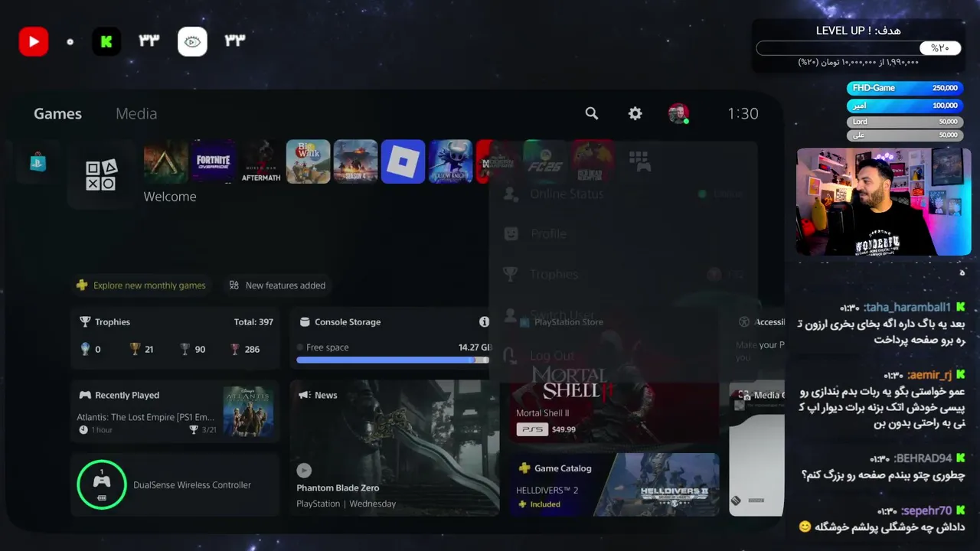Click the 14.27 GB free space value

[x=475, y=347]
